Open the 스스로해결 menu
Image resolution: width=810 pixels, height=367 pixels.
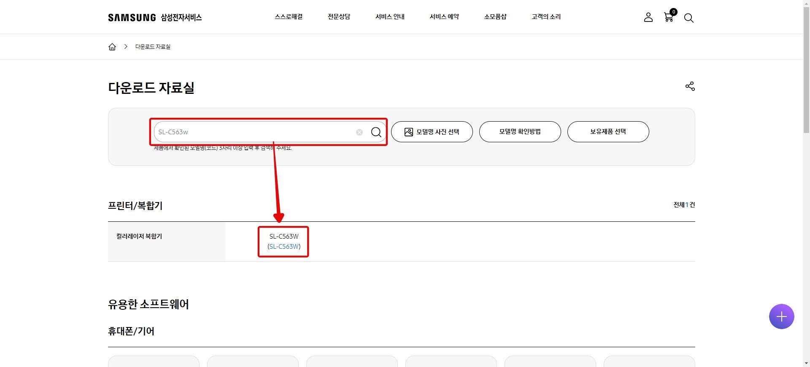pyautogui.click(x=289, y=17)
